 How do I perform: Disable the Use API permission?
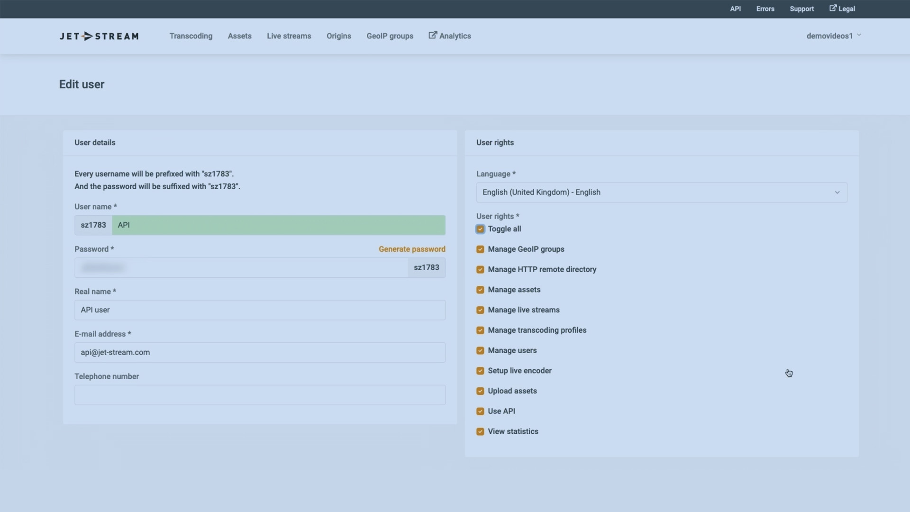[x=480, y=411]
